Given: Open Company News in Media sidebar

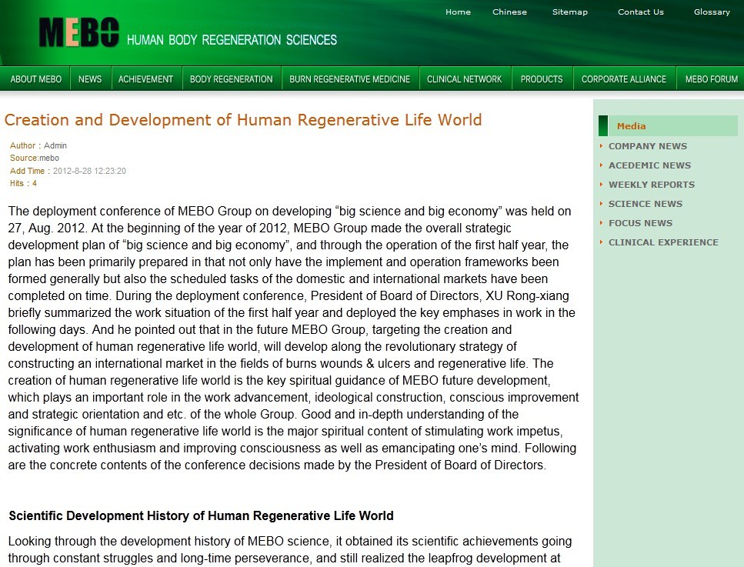Looking at the screenshot, I should click(x=648, y=146).
